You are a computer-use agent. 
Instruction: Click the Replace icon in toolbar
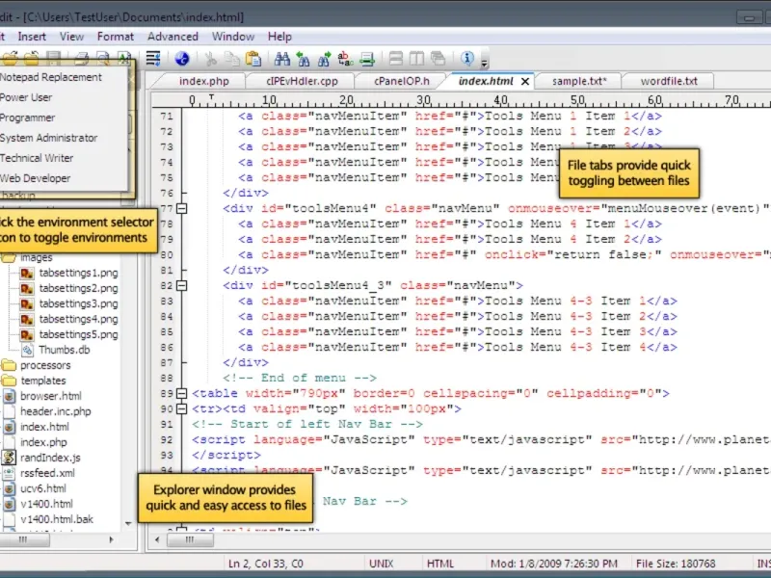345,59
